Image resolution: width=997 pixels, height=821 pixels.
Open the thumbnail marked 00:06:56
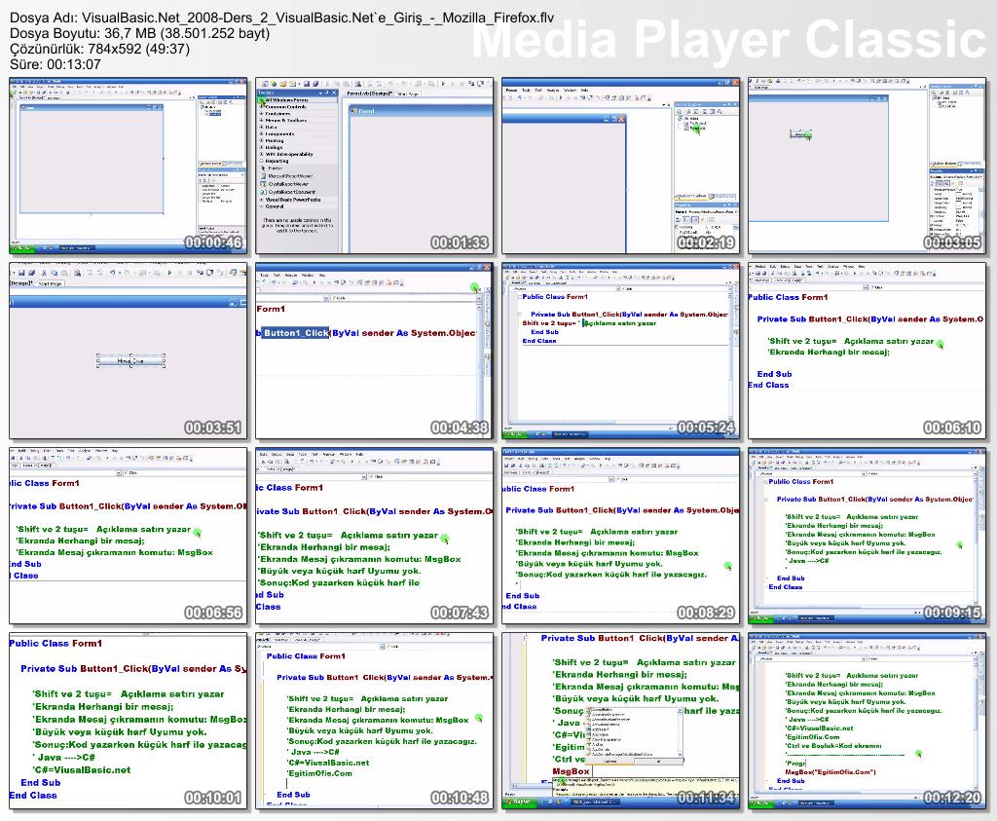coord(129,536)
